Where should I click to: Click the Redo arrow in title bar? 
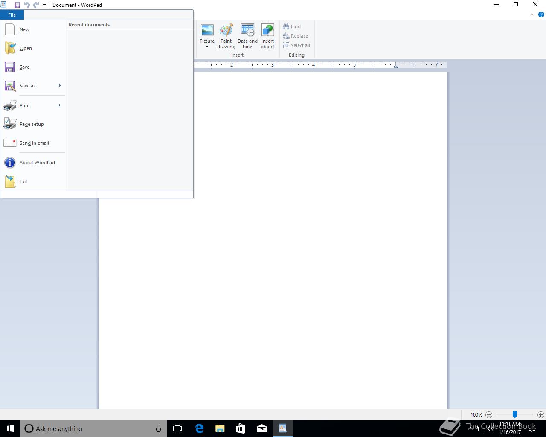[36, 5]
